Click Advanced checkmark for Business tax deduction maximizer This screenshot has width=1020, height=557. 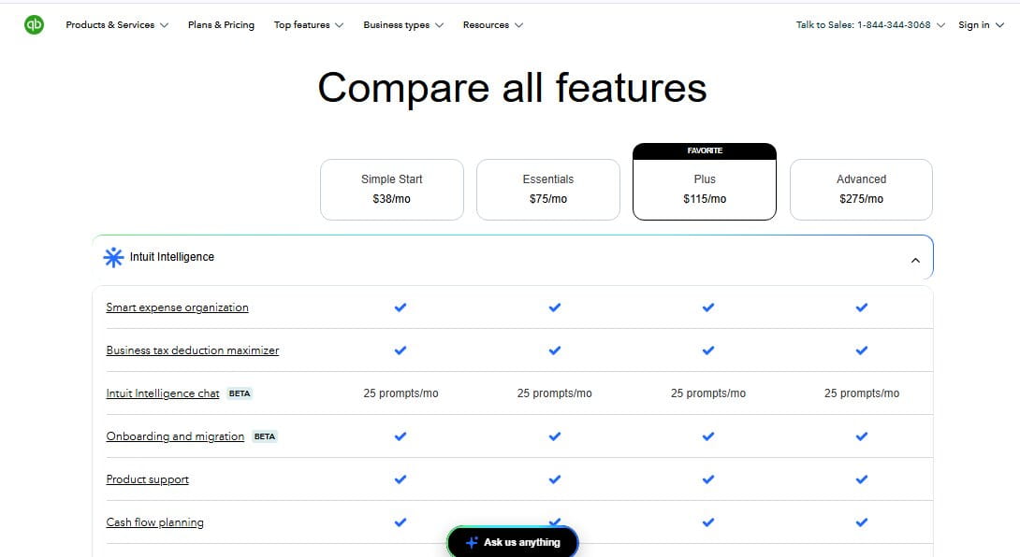pyautogui.click(x=861, y=350)
